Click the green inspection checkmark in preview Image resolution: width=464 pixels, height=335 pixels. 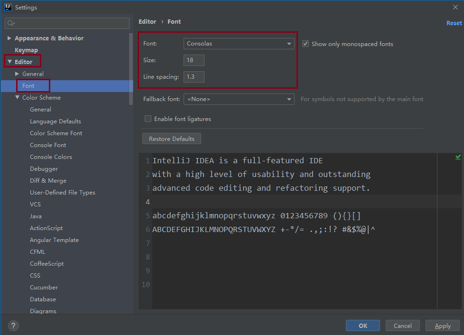458,157
